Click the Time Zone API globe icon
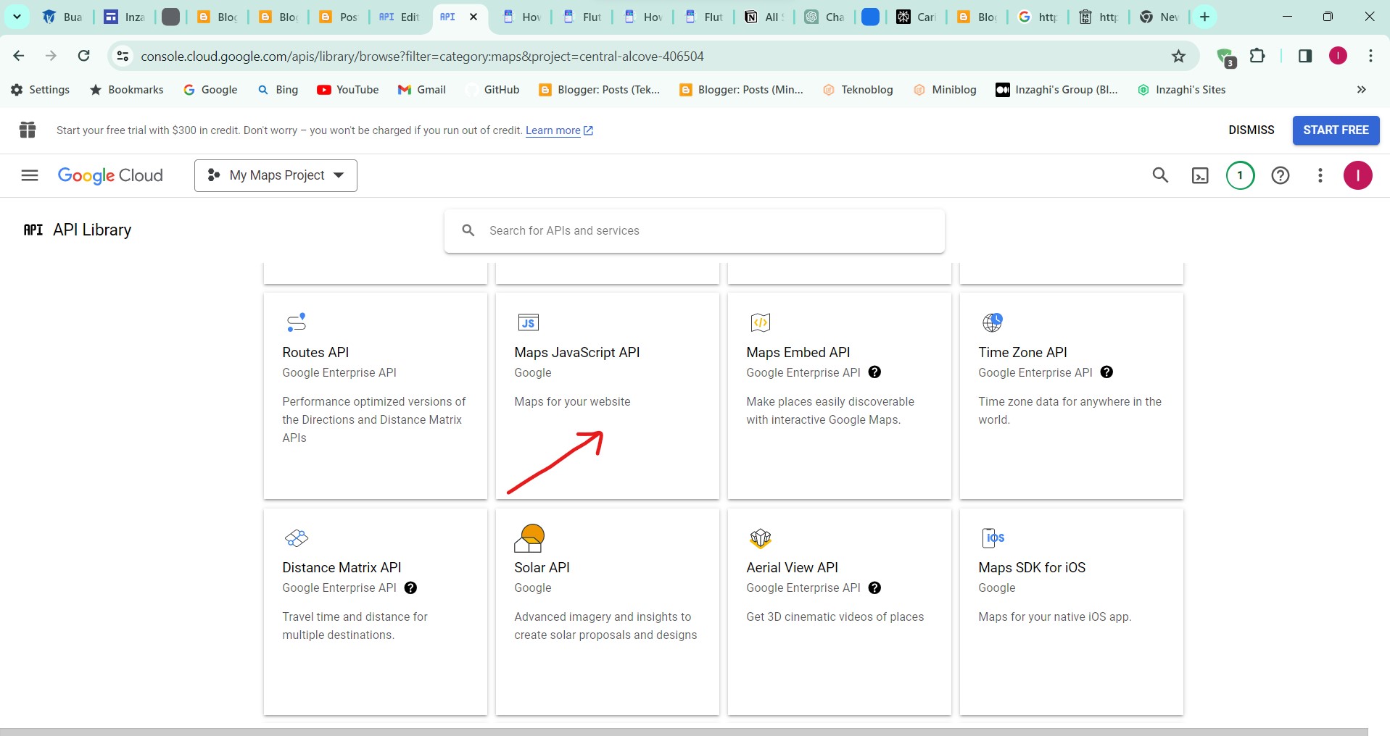The height and width of the screenshot is (736, 1390). pos(993,322)
